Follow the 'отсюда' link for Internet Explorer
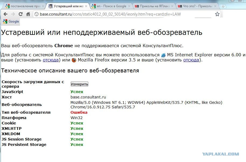246x162 pixels. click(51, 60)
